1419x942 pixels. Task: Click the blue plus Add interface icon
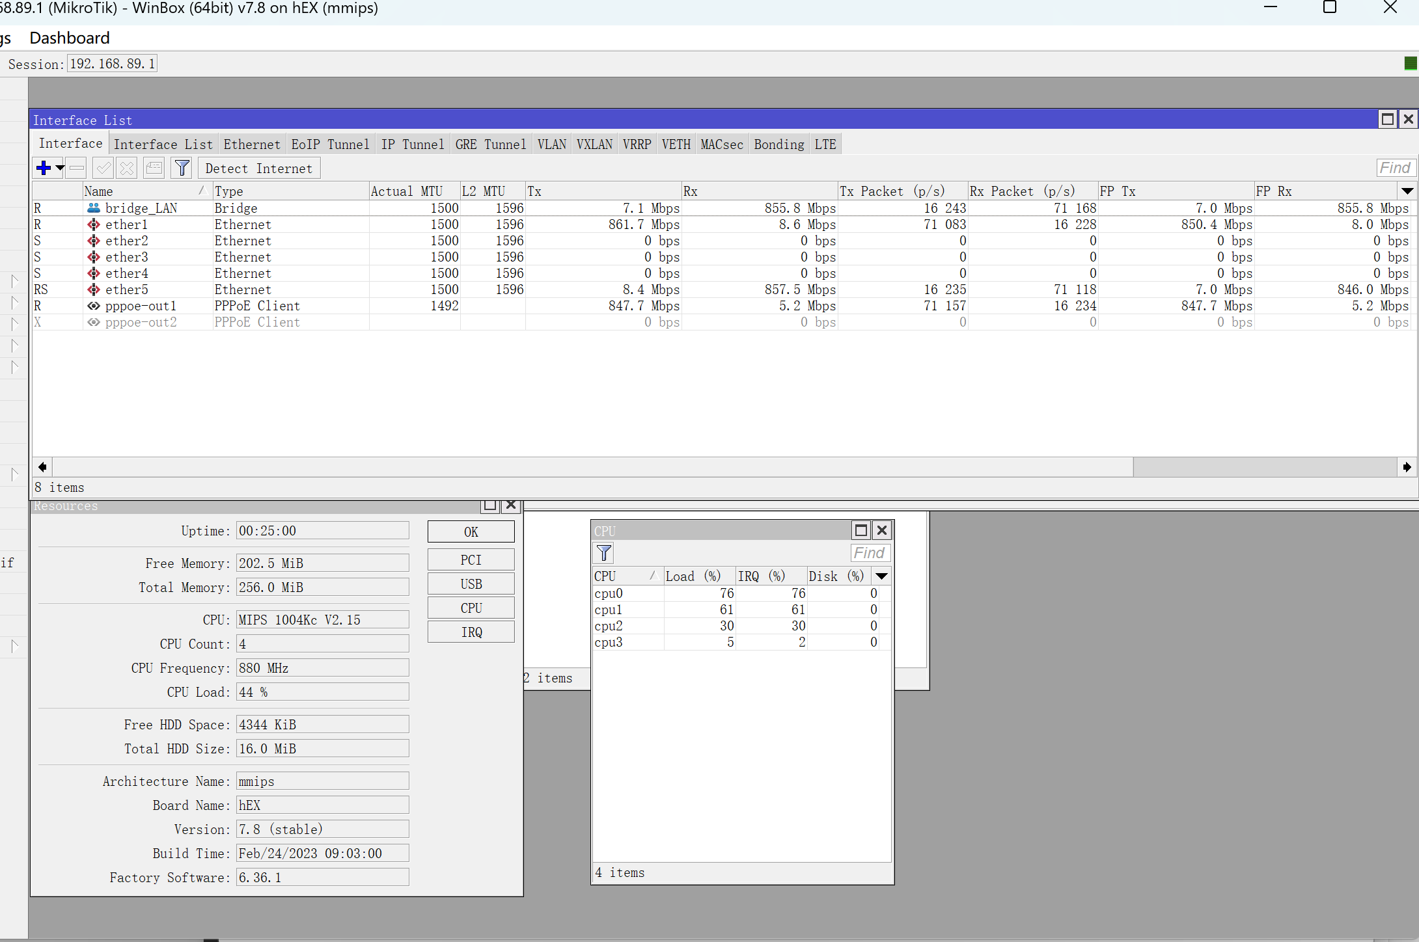click(44, 168)
